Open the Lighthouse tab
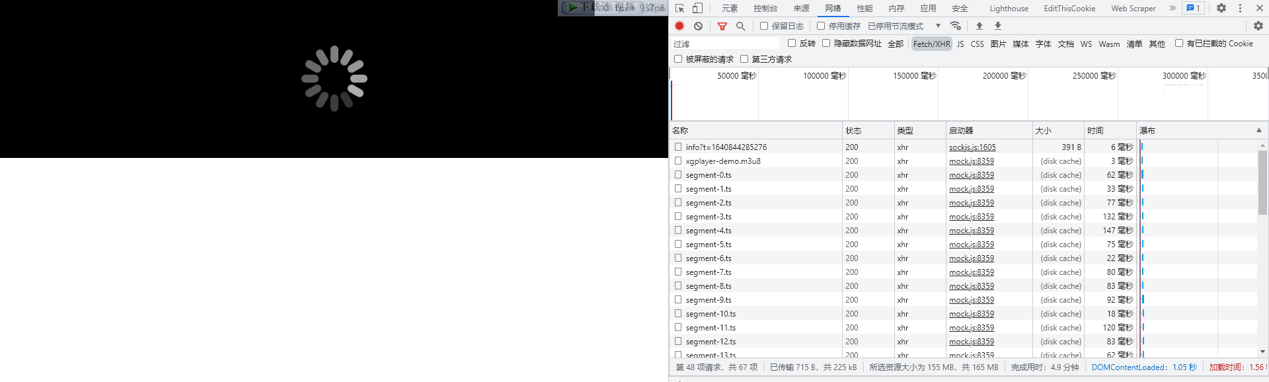 coord(1009,8)
